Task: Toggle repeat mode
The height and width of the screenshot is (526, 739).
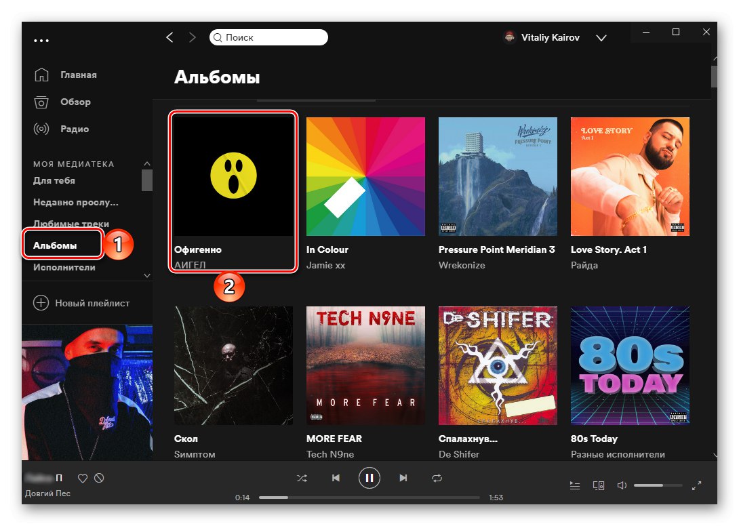Action: (x=437, y=479)
